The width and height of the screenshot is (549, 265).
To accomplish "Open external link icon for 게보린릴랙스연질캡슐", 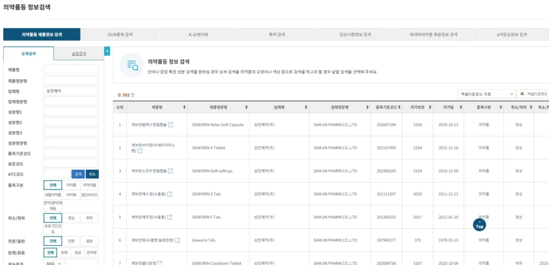I will [170, 125].
